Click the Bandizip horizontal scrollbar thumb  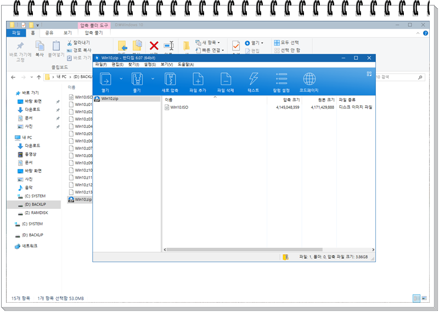pos(244,249)
